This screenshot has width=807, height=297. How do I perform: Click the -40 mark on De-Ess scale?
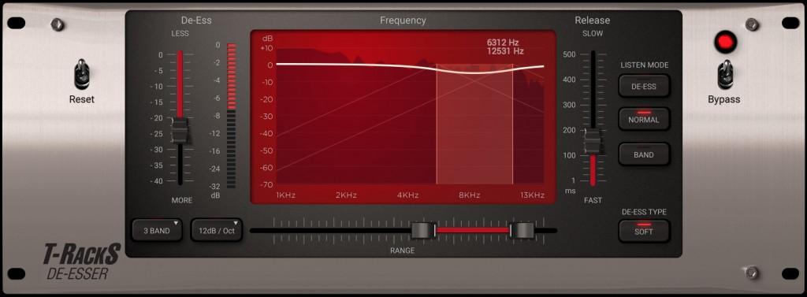(x=157, y=181)
